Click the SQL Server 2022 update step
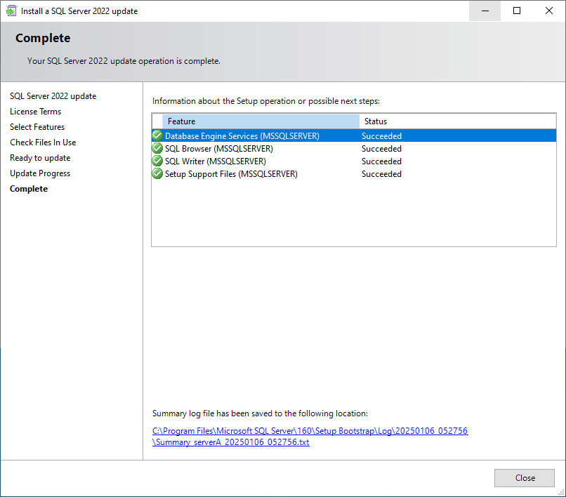 tap(53, 96)
